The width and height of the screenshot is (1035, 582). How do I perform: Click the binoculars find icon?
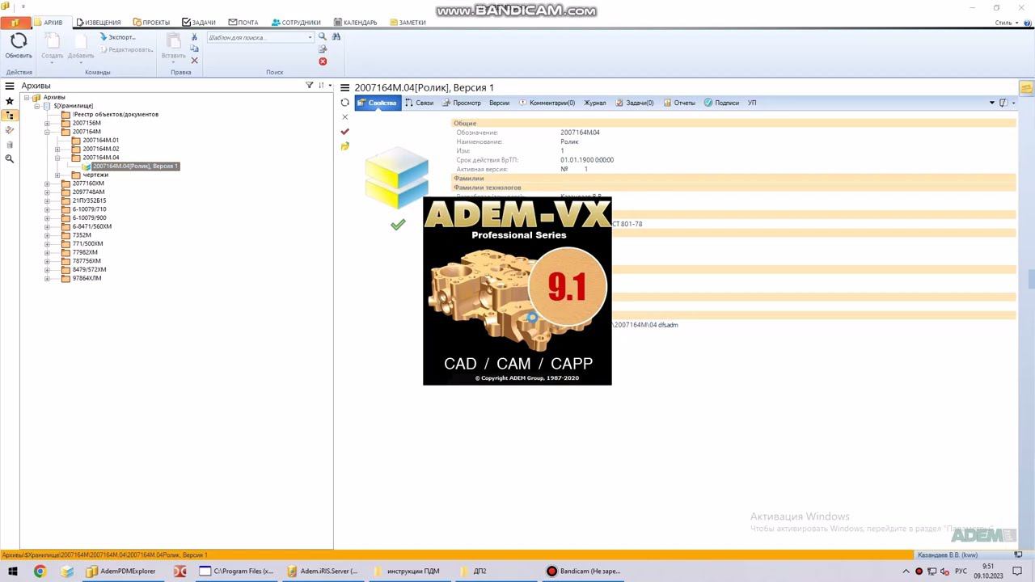click(336, 37)
